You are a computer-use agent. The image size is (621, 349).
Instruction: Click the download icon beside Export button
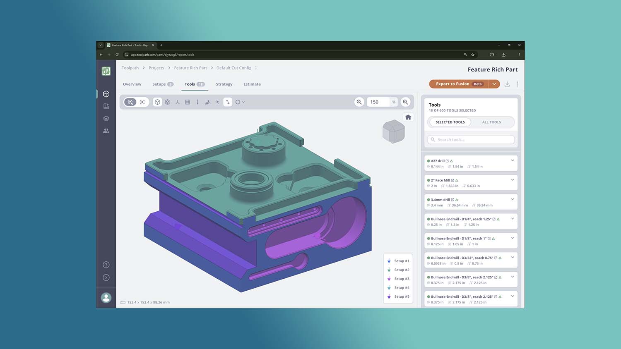507,84
